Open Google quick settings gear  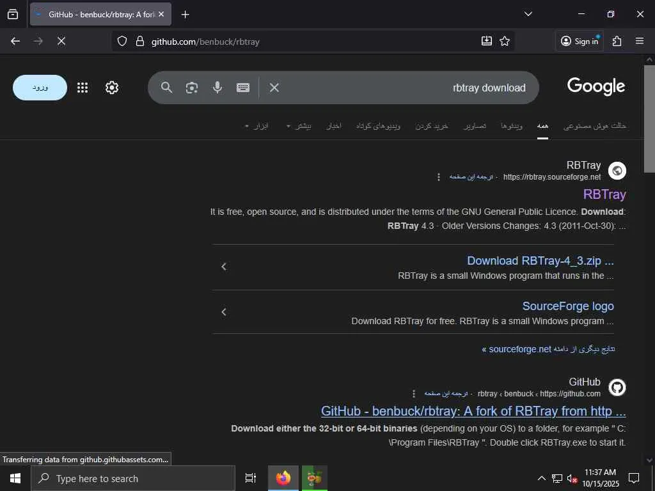point(111,88)
